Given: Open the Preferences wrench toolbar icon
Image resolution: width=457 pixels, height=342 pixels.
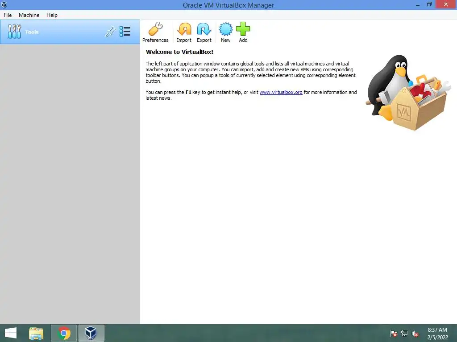Looking at the screenshot, I should tap(155, 32).
